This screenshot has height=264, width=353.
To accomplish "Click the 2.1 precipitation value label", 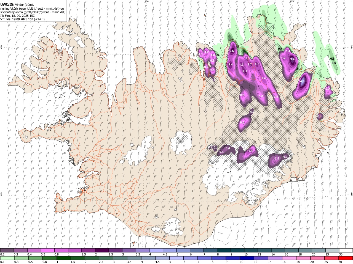I will [x=245, y=71].
